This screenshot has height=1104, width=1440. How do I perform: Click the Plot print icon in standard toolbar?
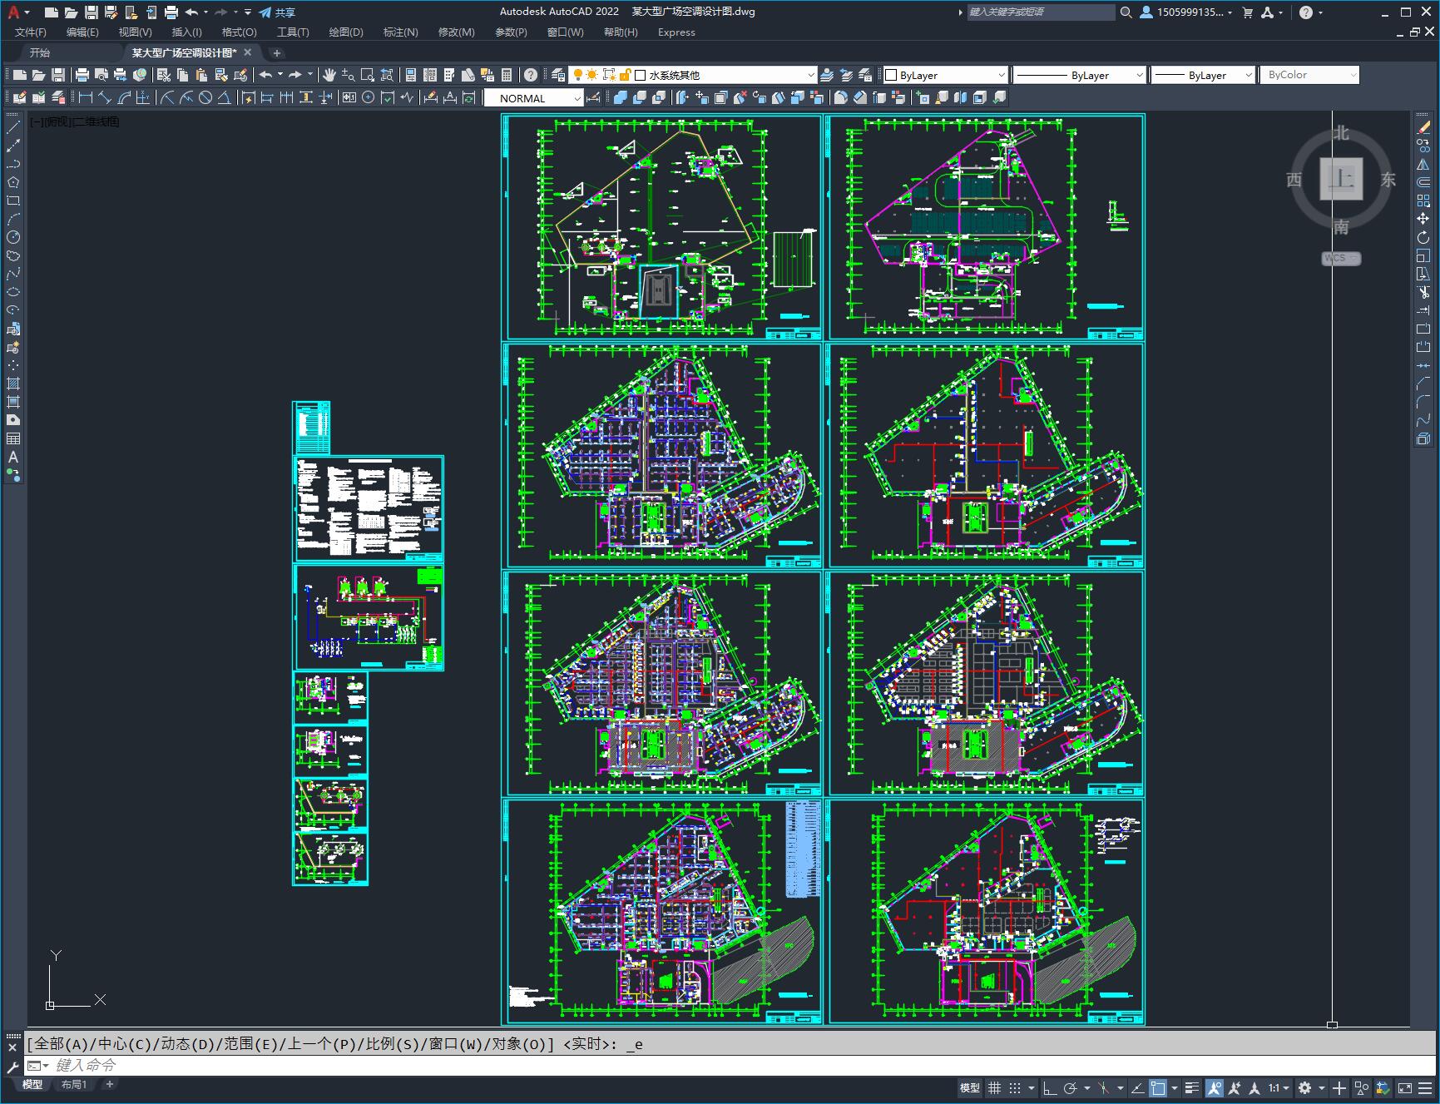(82, 75)
